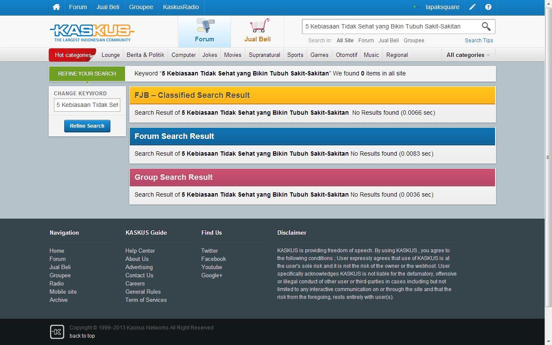
Task: Click the pencil edit icon
Action: (x=472, y=7)
